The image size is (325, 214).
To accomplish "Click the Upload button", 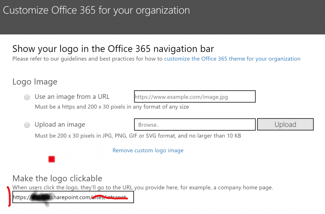I will tap(285, 124).
